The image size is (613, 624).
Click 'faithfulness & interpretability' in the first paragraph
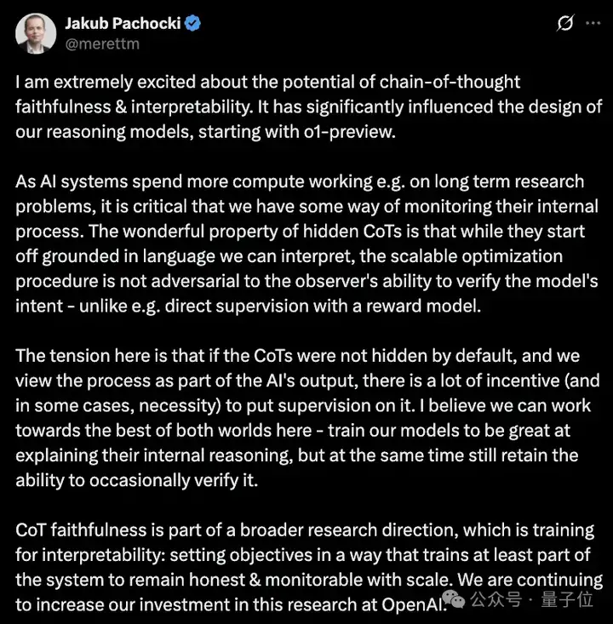coord(135,107)
